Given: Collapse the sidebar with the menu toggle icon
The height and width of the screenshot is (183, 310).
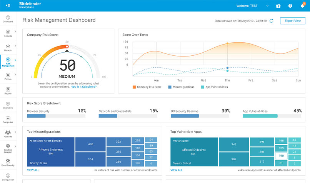Looking at the screenshot, I should click(x=8, y=5).
